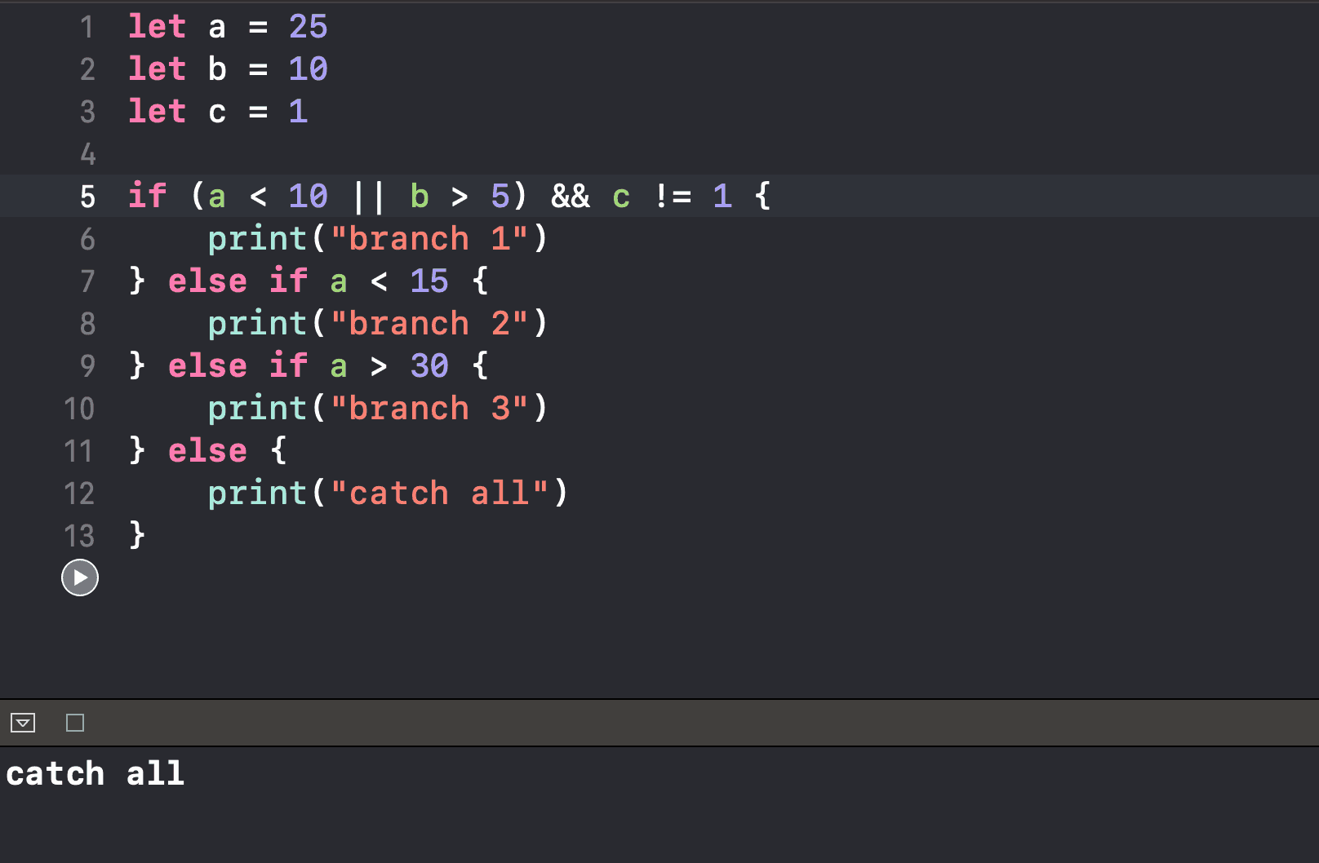Click the "catch all" string on line 12
The width and height of the screenshot is (1319, 863).
coord(440,493)
